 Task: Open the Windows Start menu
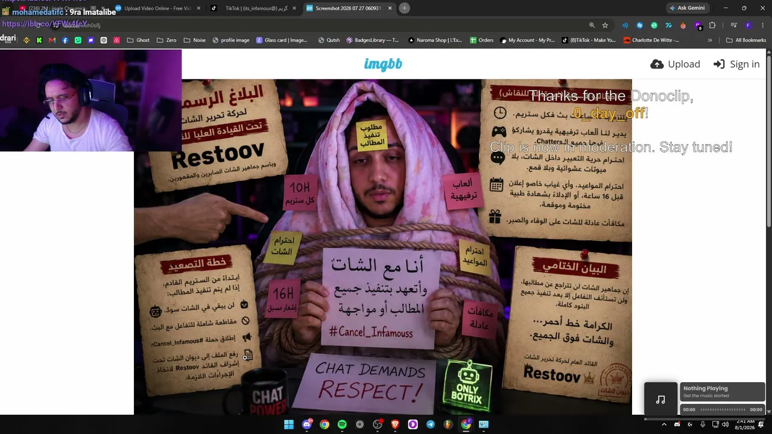pyautogui.click(x=289, y=424)
